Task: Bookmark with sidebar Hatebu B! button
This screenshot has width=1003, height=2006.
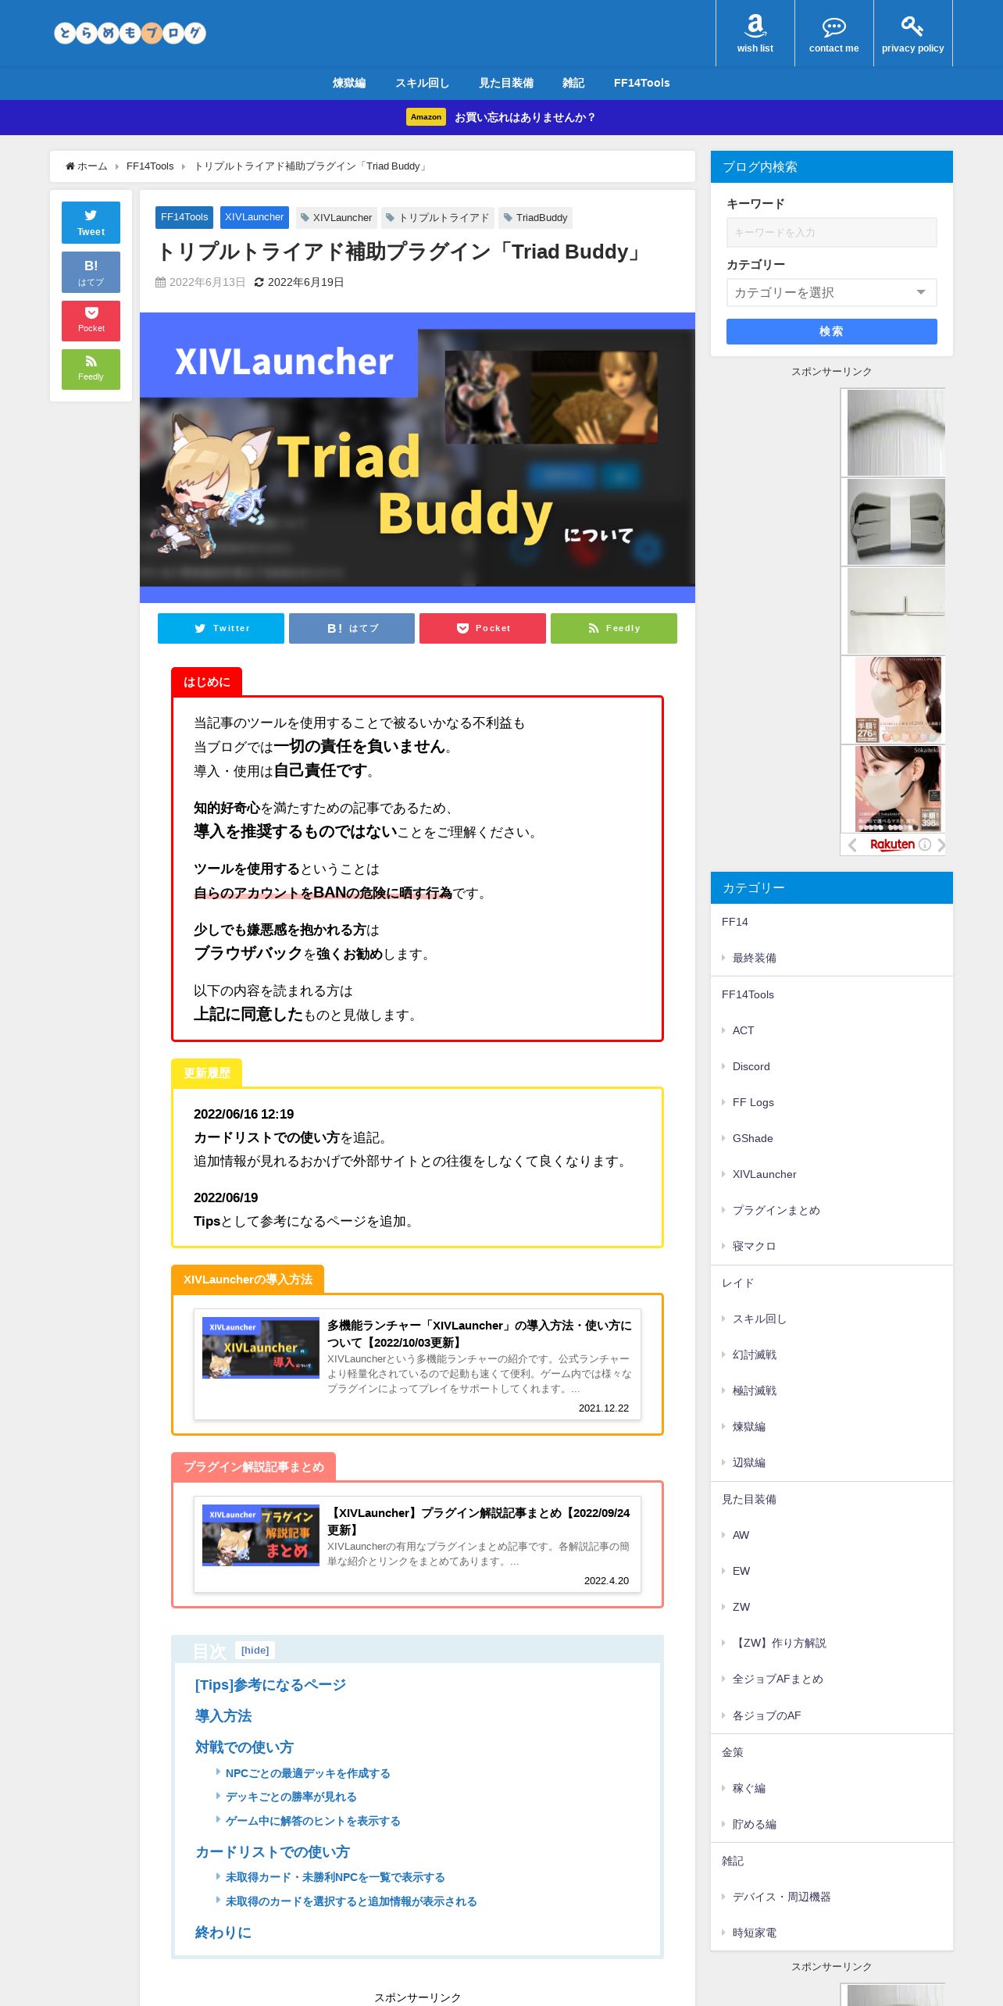Action: click(91, 272)
